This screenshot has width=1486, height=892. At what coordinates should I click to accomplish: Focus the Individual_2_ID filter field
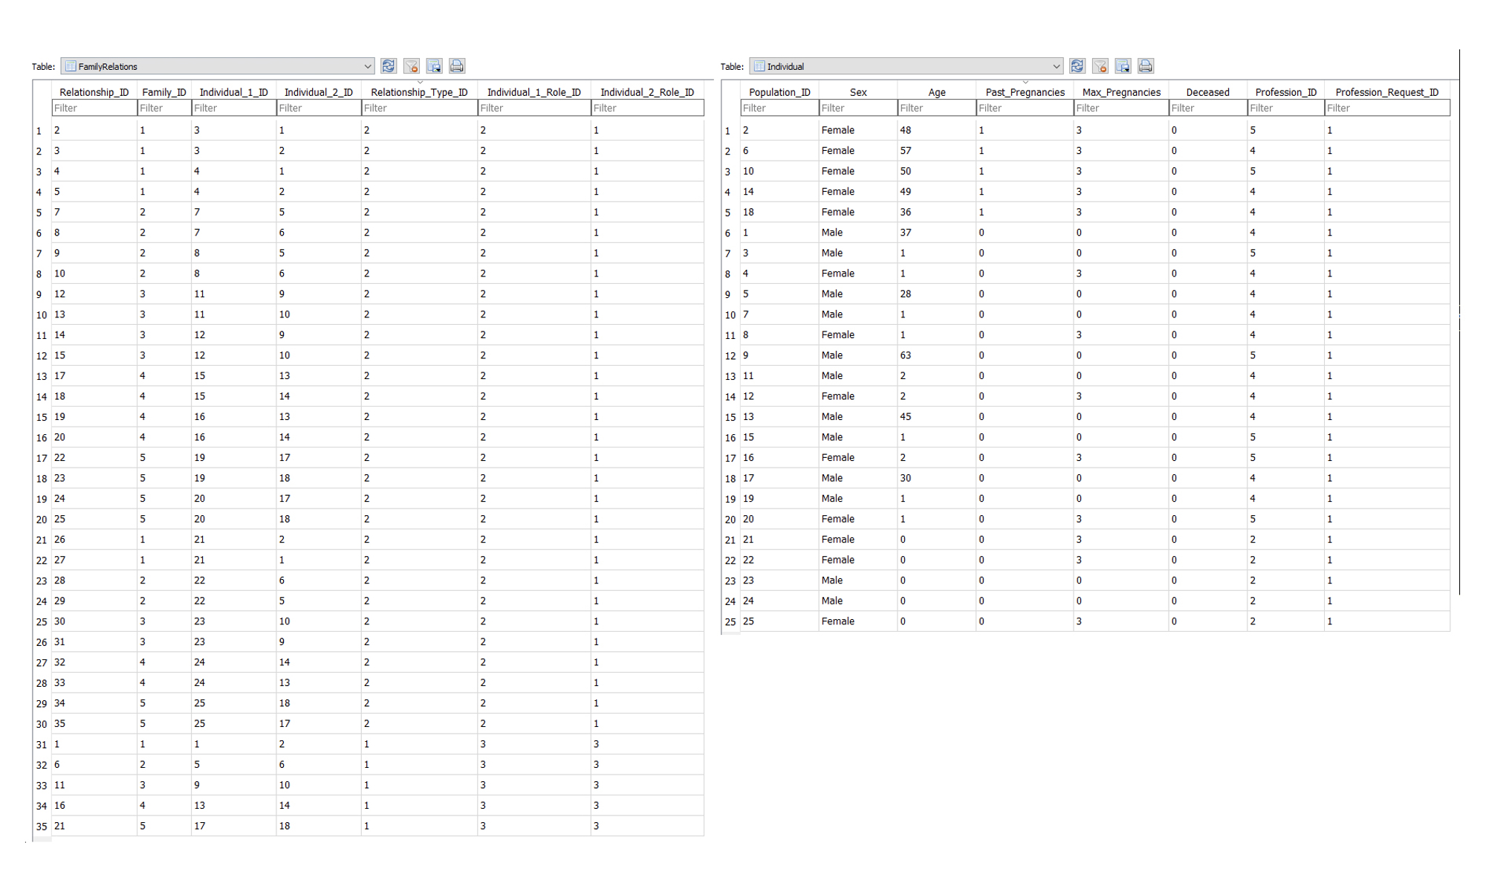[319, 108]
